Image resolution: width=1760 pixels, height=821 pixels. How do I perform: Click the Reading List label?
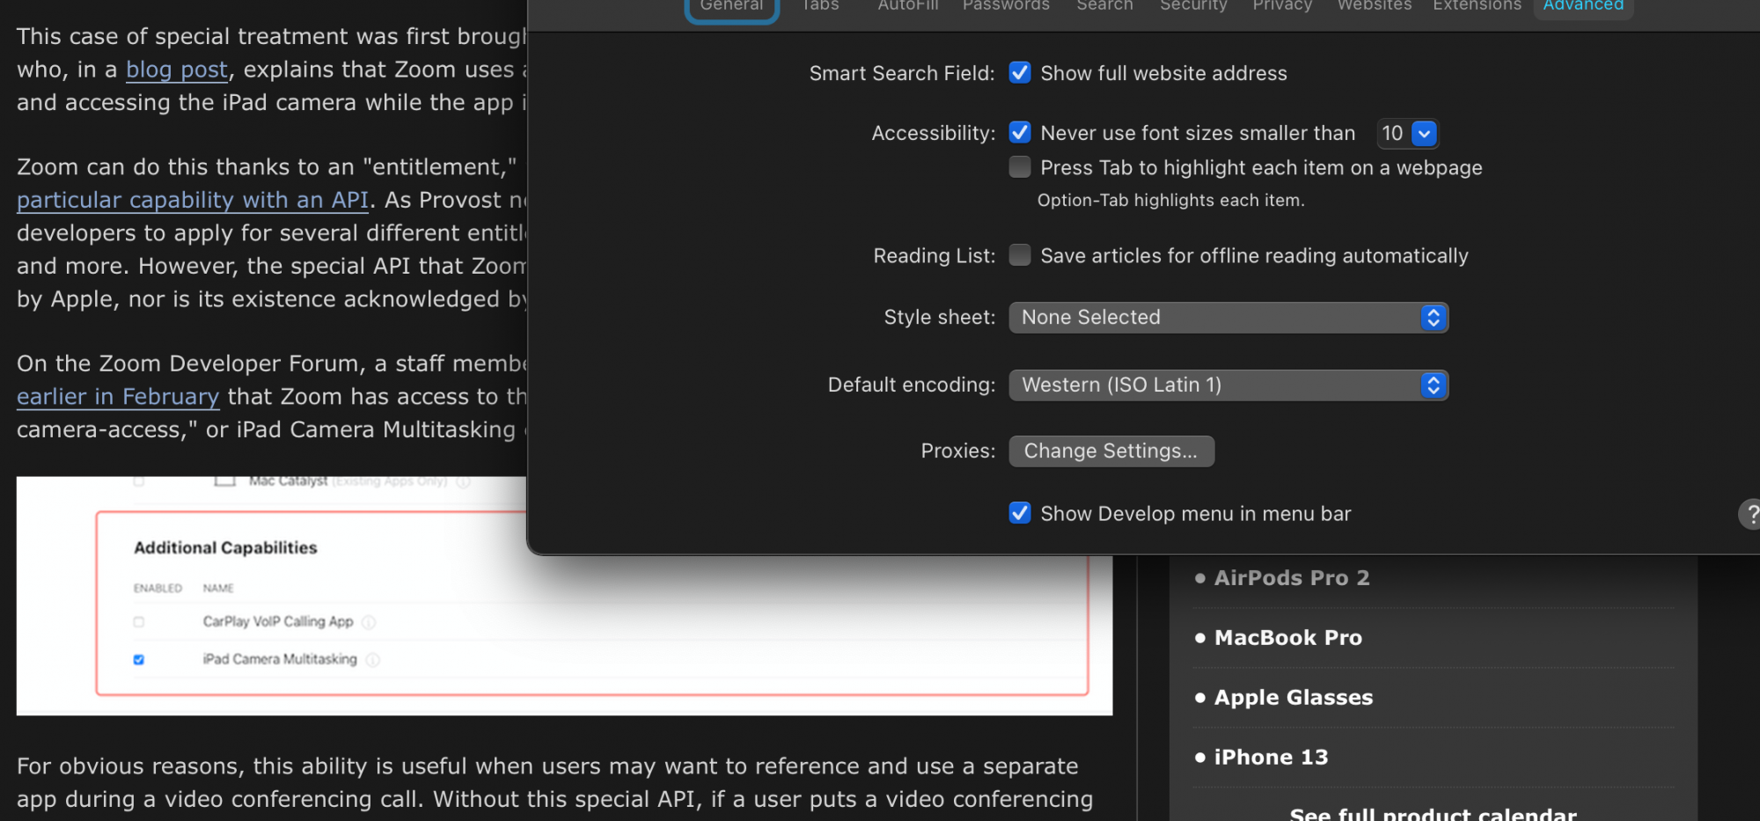935,256
